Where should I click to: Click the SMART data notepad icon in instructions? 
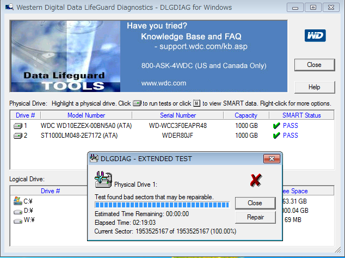pyautogui.click(x=196, y=103)
